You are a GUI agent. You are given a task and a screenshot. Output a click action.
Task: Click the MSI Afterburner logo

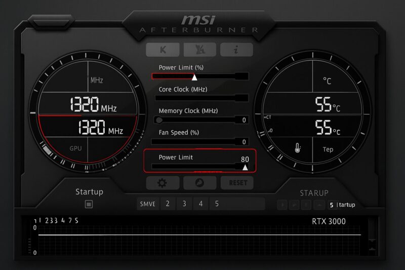tap(198, 24)
